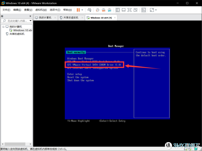Toggle the thumbnail bar view icon
Viewport: 202px width, 151px height.
[124, 10]
